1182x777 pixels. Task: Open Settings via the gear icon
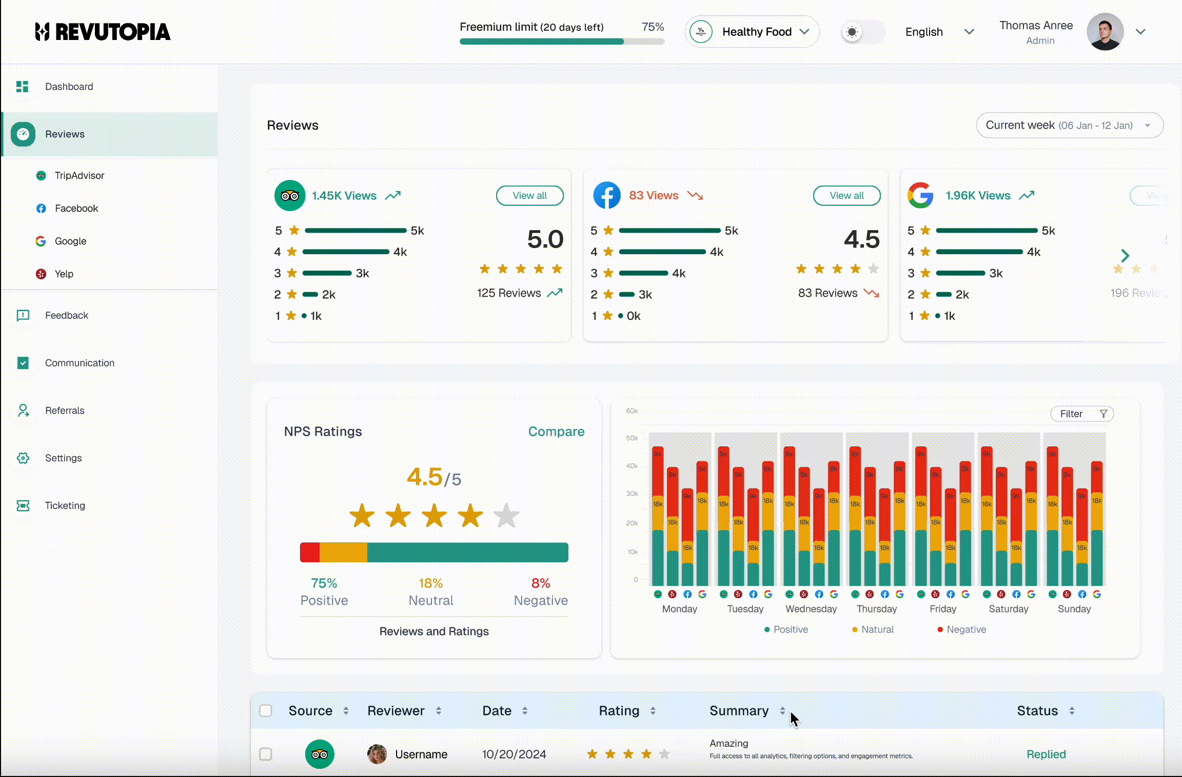point(23,458)
